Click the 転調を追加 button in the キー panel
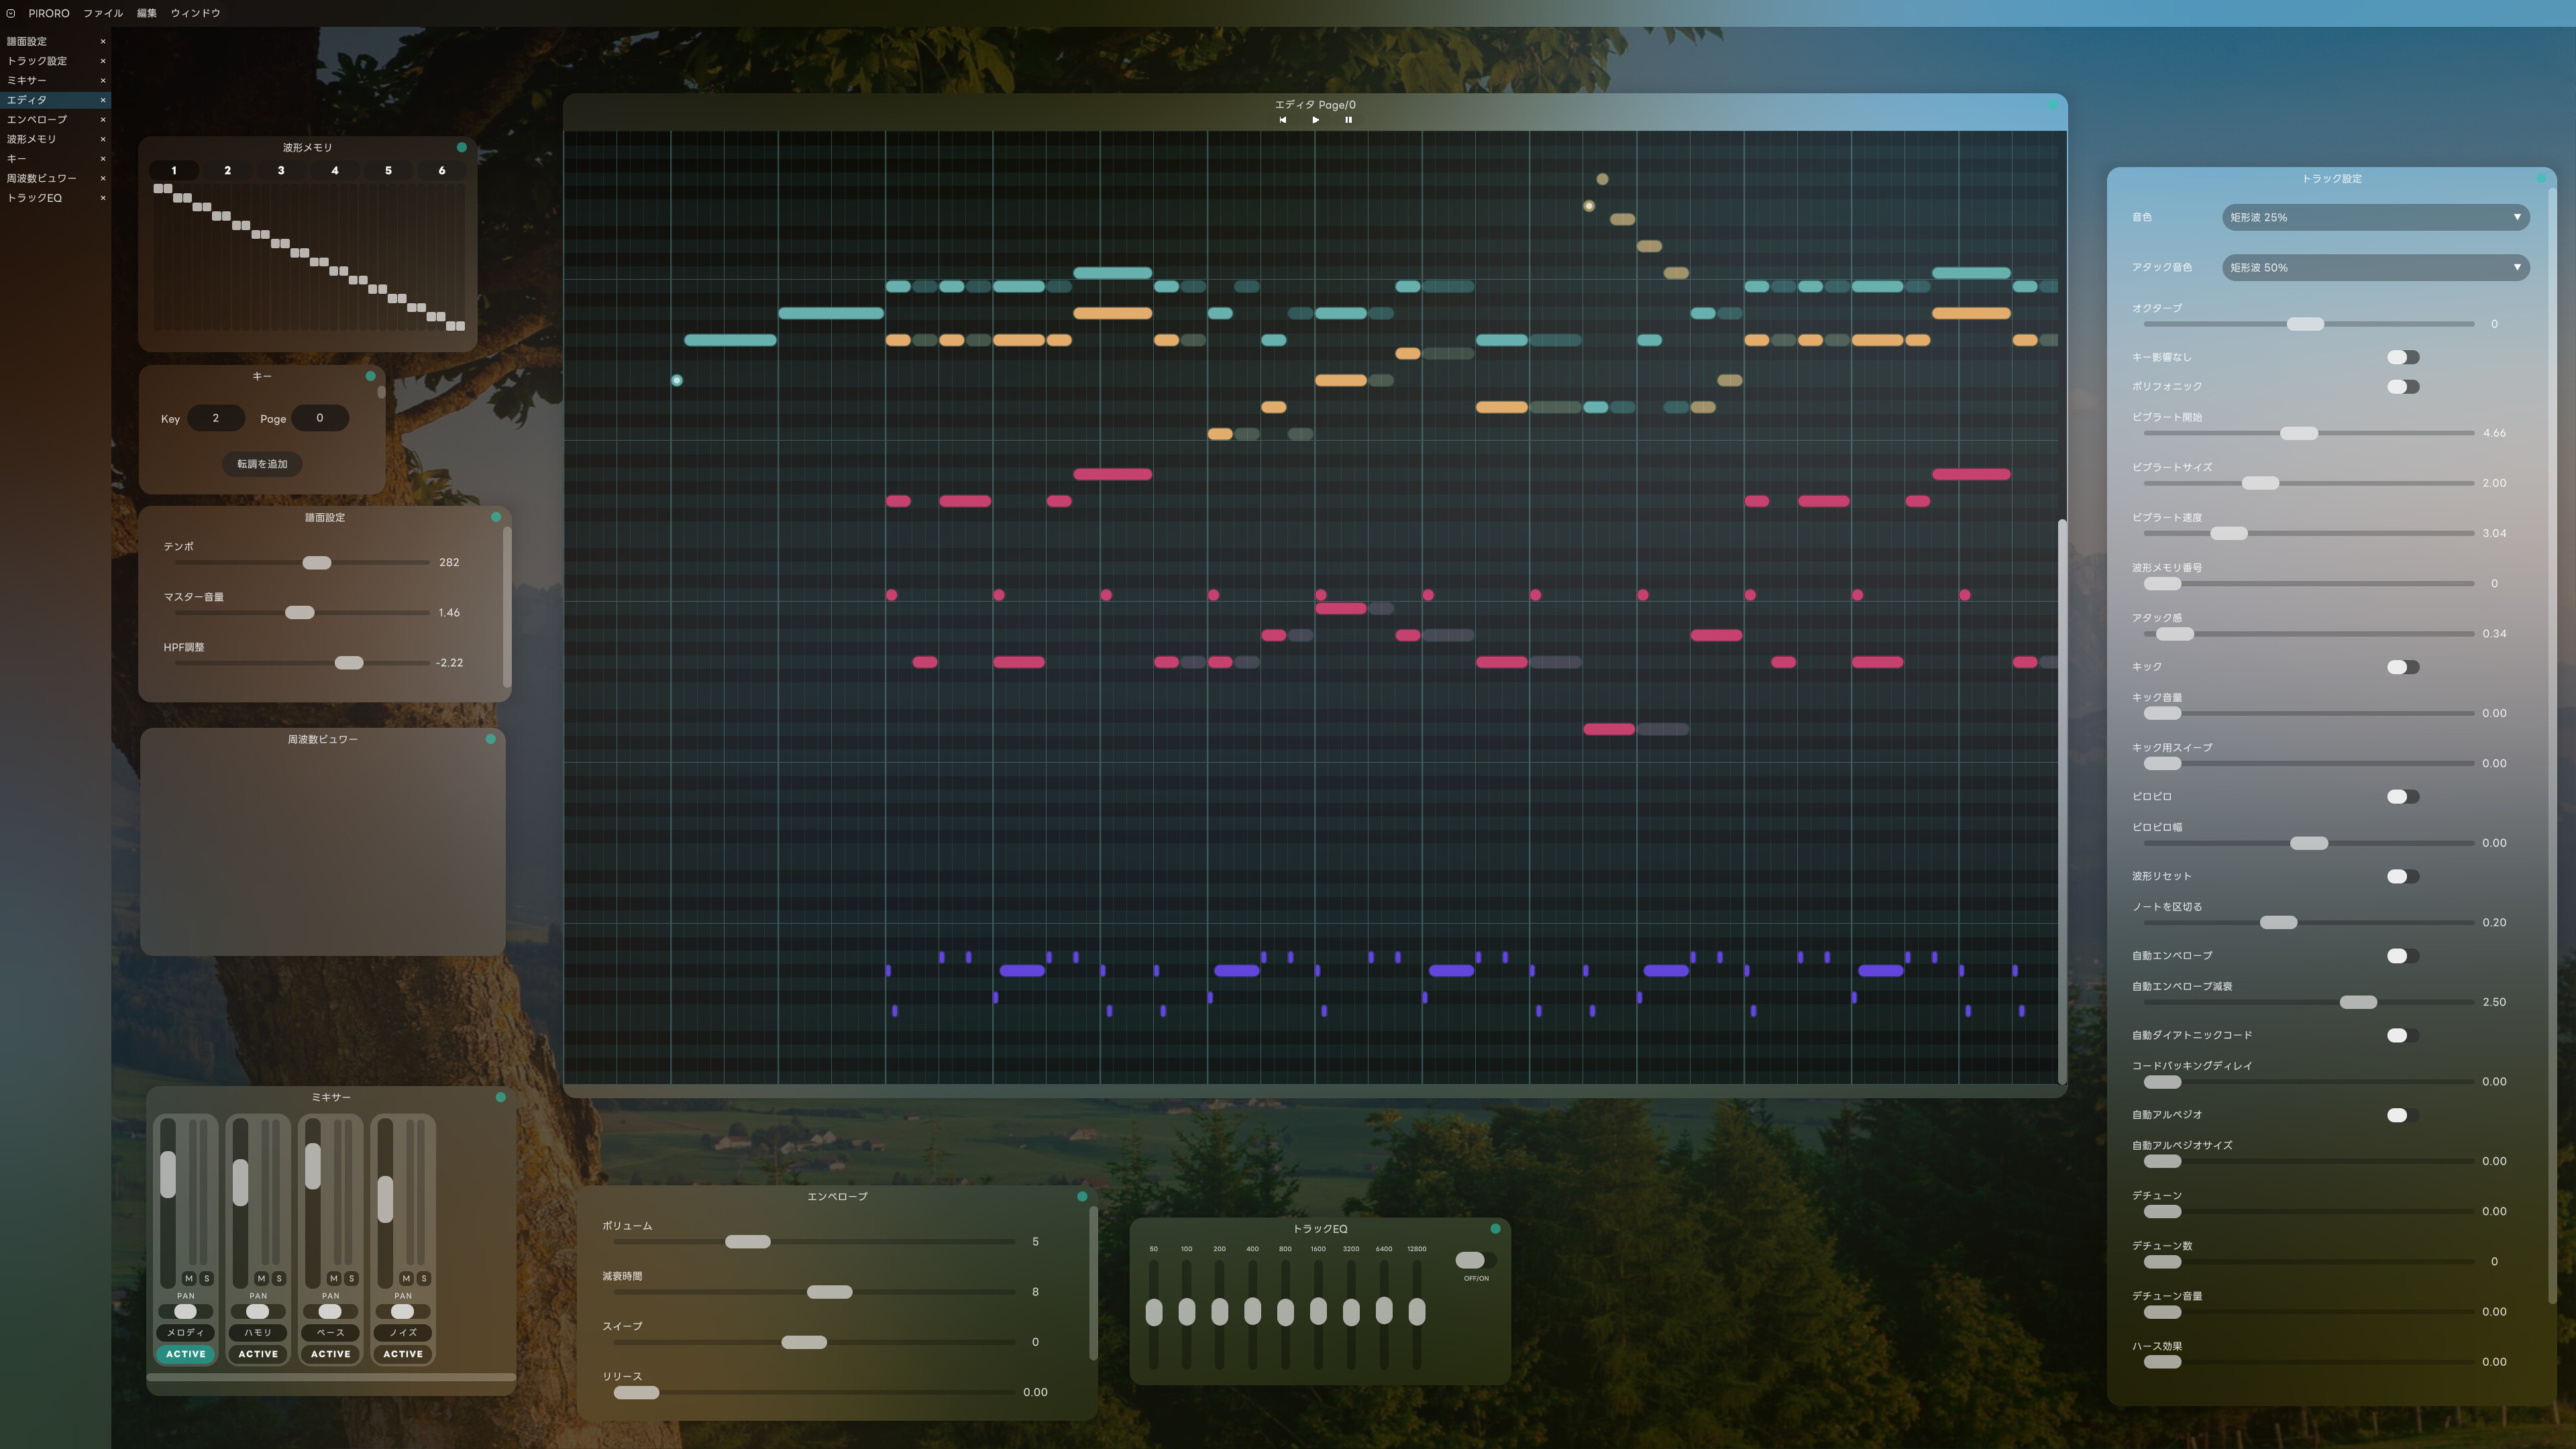 [x=262, y=463]
